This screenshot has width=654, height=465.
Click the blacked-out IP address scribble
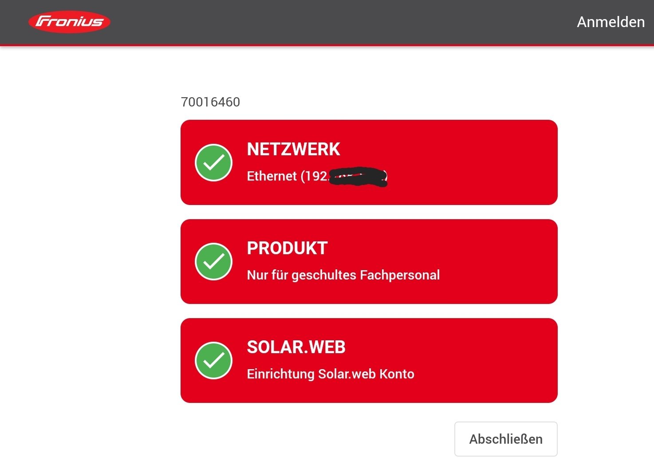[359, 177]
